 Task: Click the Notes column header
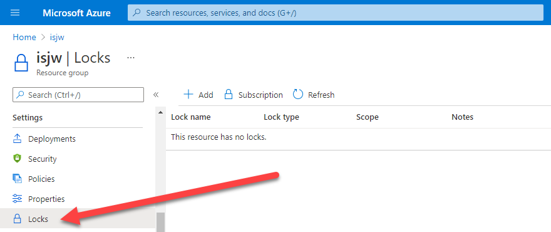(463, 117)
